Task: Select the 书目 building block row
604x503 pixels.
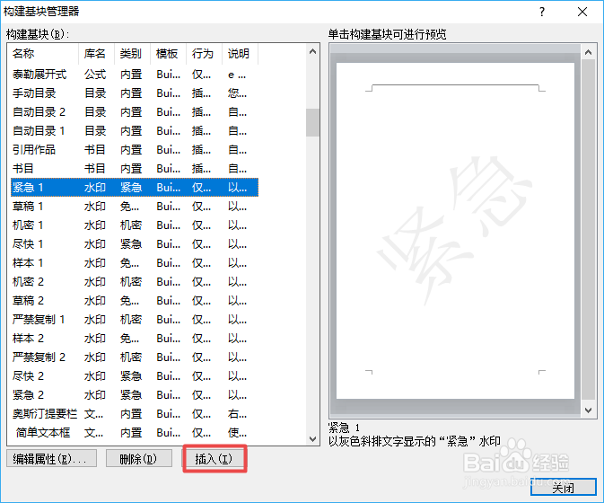Action: click(135, 169)
